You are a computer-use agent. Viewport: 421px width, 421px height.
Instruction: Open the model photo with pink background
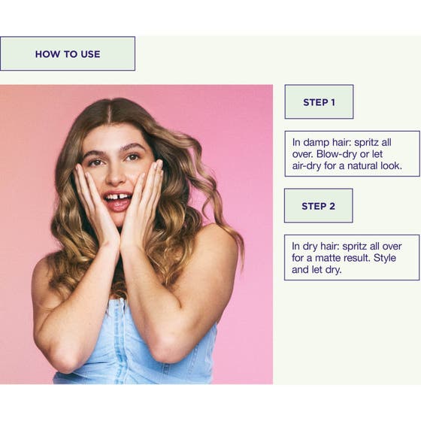136,235
